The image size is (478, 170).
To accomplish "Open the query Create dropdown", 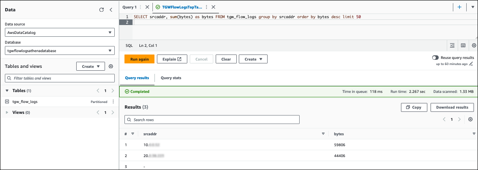I will tap(253, 59).
